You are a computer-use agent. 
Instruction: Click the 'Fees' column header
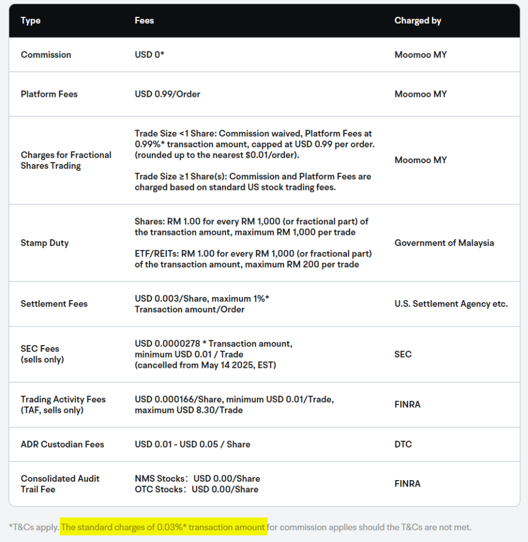(144, 21)
